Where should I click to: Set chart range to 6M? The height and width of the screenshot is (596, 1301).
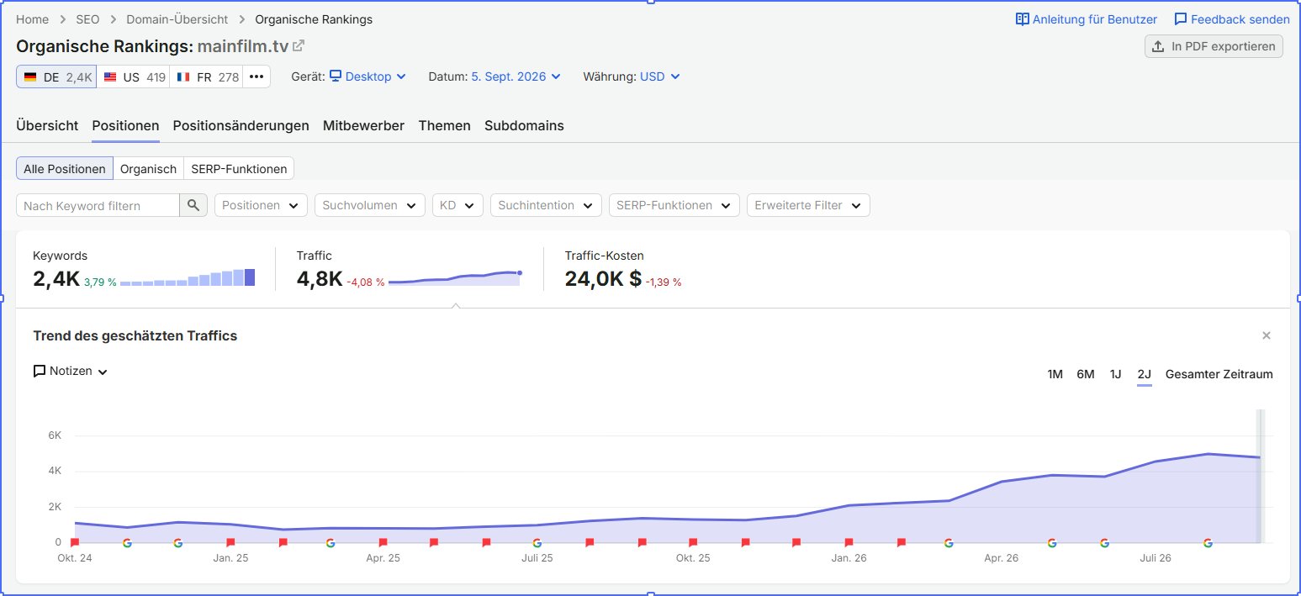(1086, 374)
